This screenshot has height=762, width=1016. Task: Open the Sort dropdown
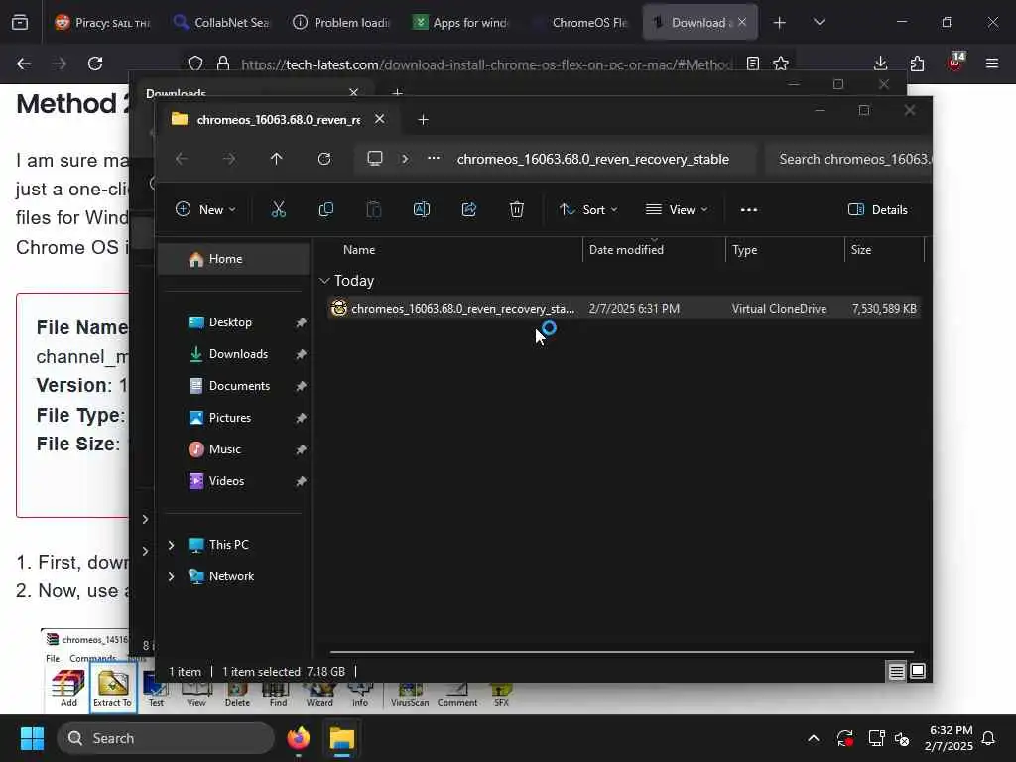[588, 210]
